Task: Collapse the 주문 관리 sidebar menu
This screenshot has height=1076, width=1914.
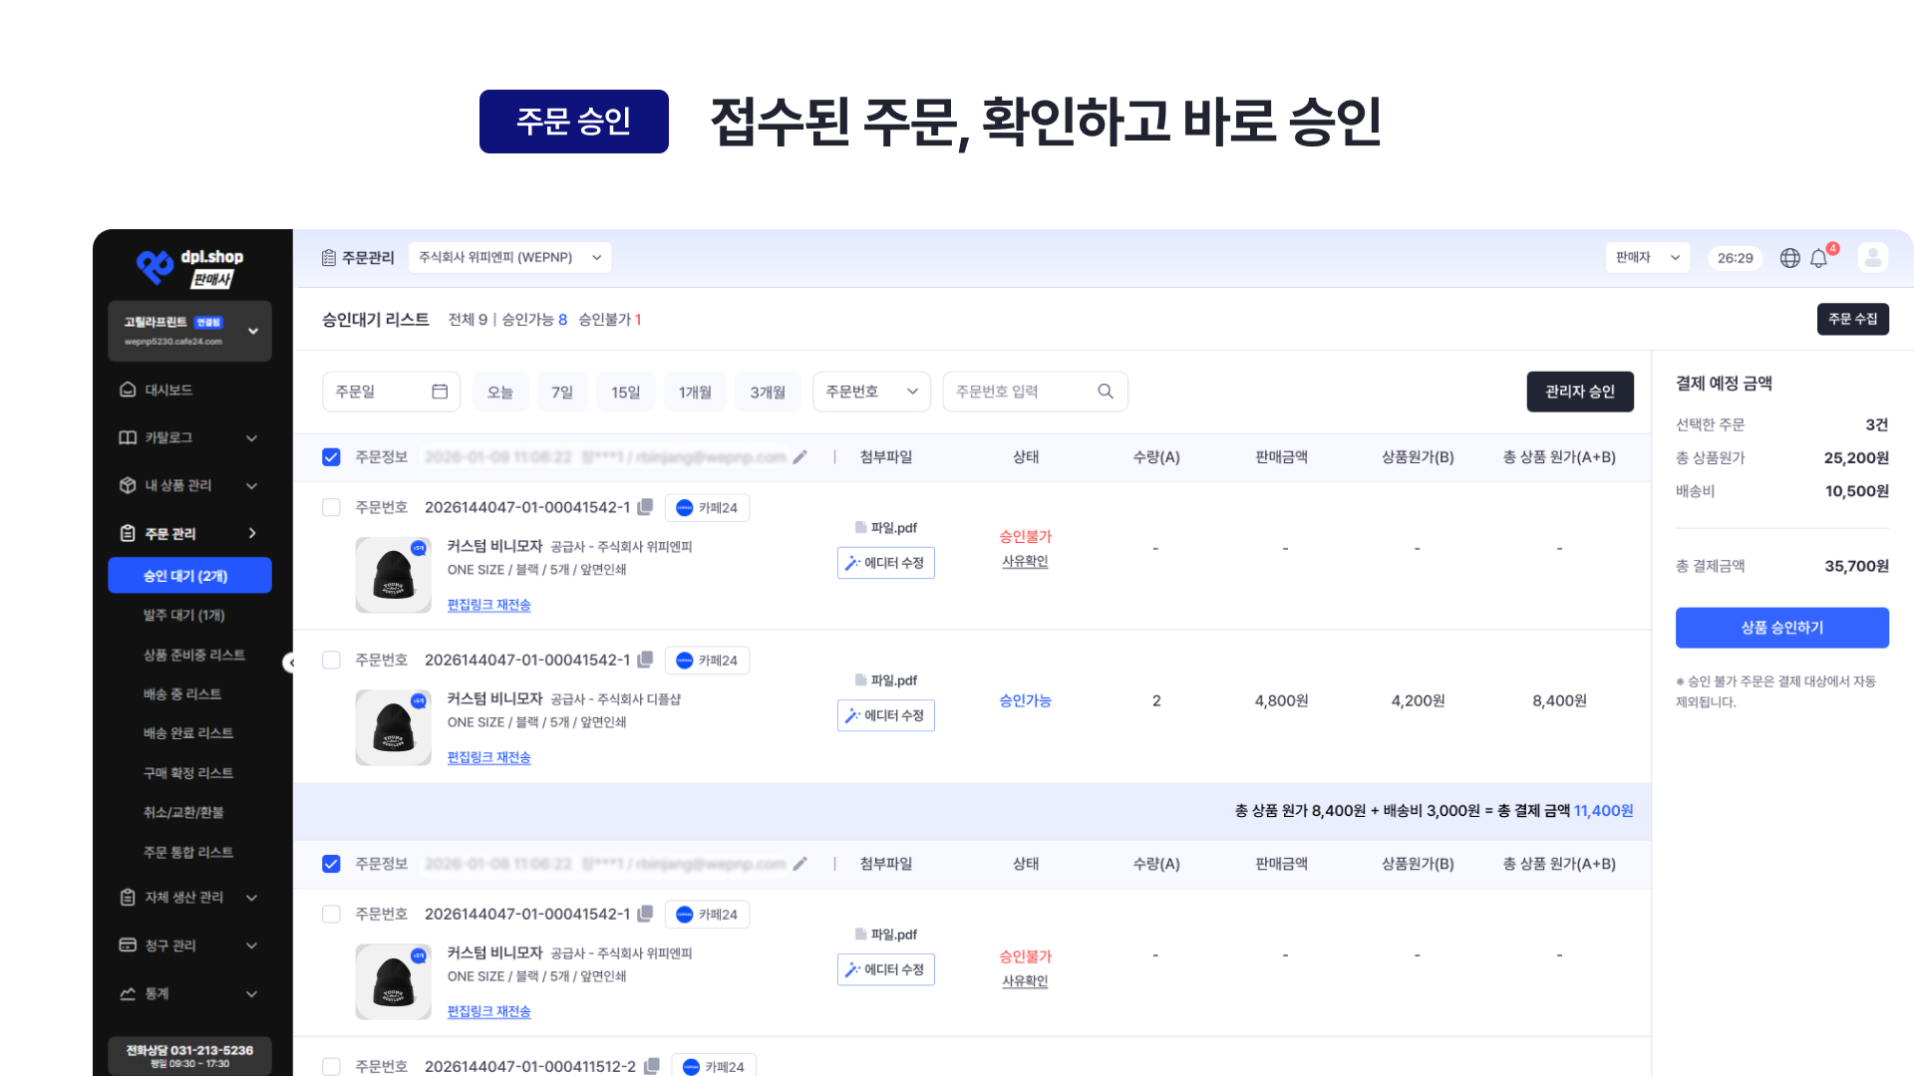Action: (x=189, y=533)
